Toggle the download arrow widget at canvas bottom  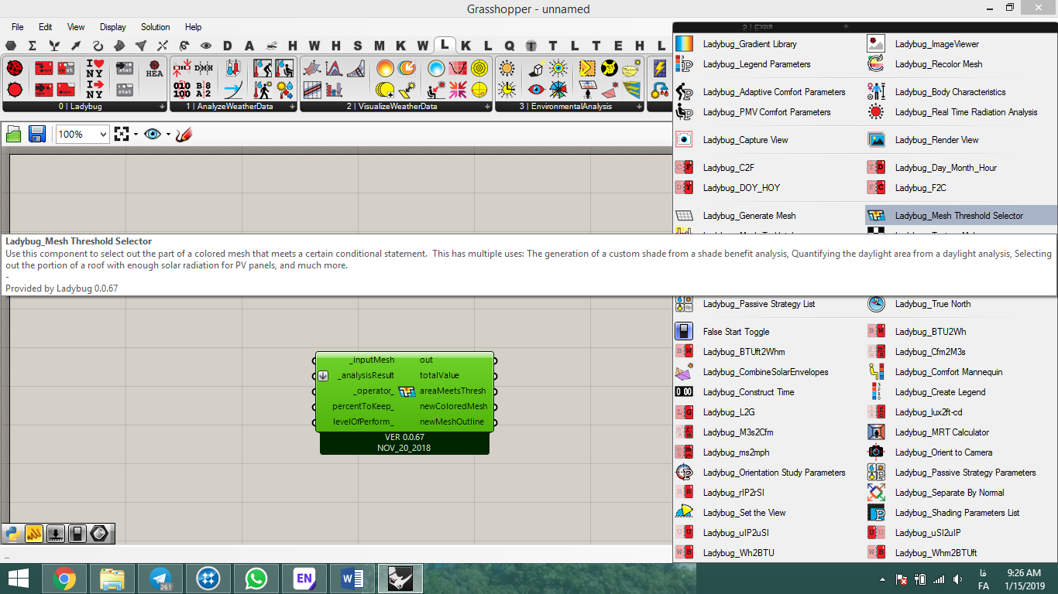(x=56, y=533)
